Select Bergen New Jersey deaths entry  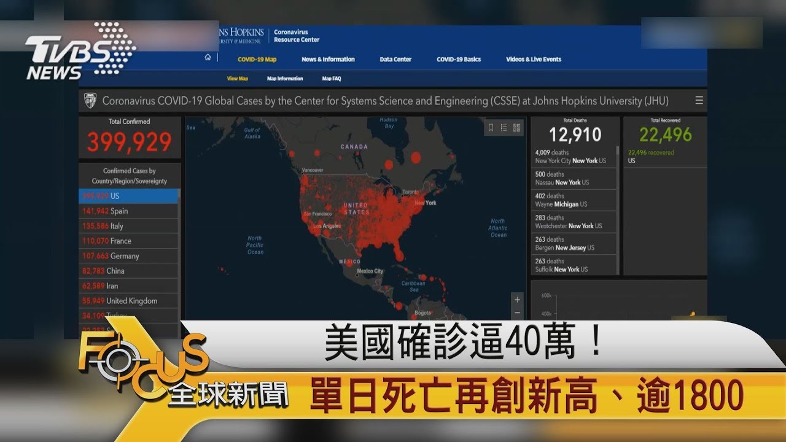574,244
